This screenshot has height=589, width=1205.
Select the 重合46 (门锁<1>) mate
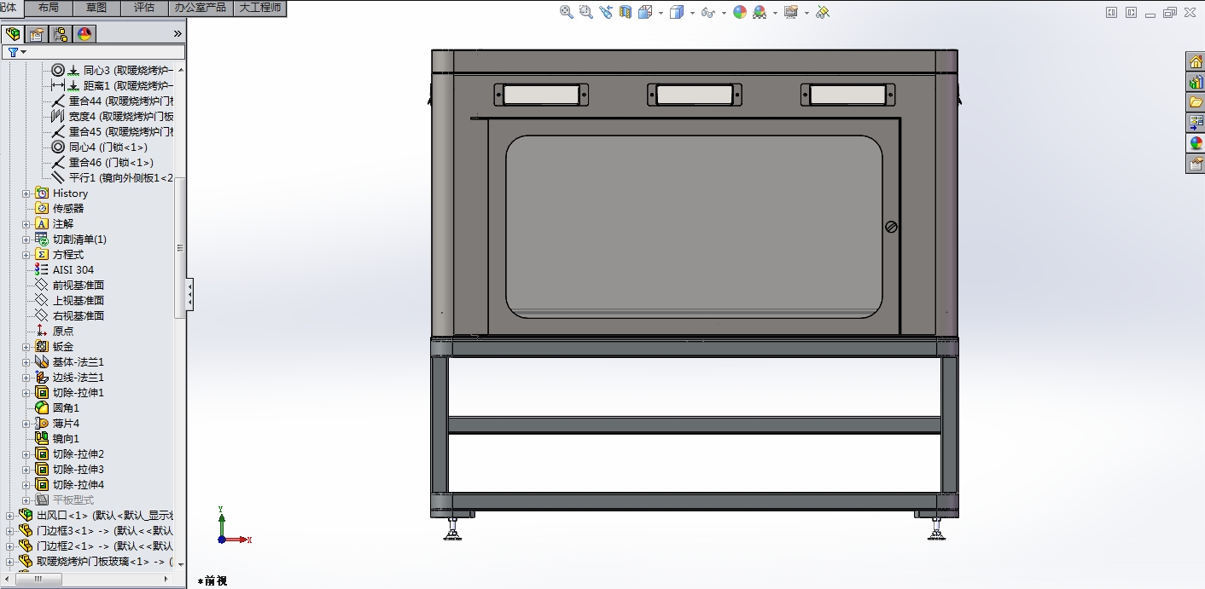tap(103, 162)
